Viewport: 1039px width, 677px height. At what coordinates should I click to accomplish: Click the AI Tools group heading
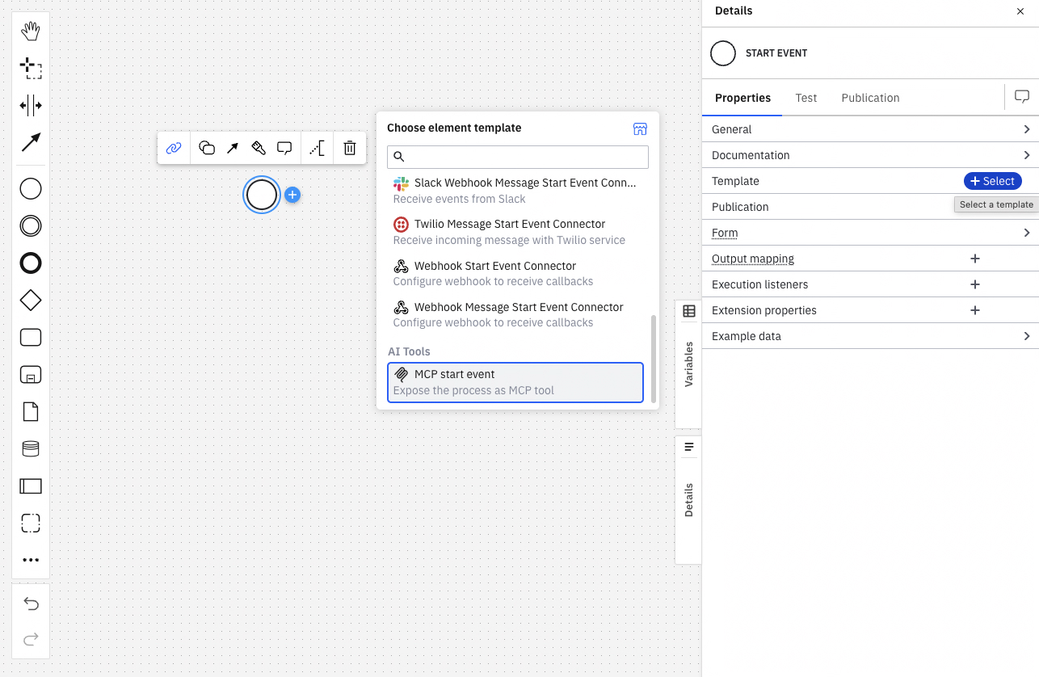click(x=409, y=351)
